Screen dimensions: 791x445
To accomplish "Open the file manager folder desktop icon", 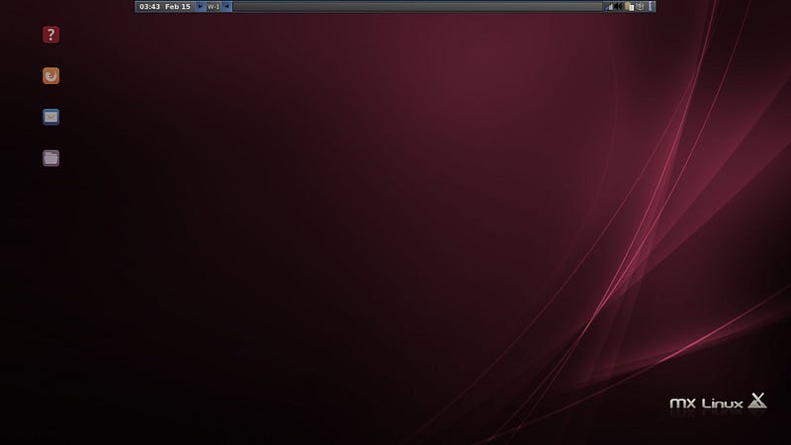I will coord(50,158).
